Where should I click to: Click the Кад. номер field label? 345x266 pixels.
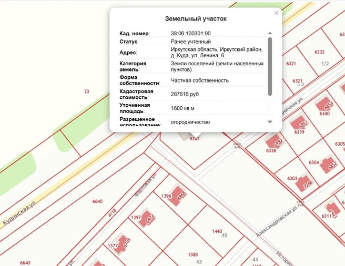click(x=135, y=34)
